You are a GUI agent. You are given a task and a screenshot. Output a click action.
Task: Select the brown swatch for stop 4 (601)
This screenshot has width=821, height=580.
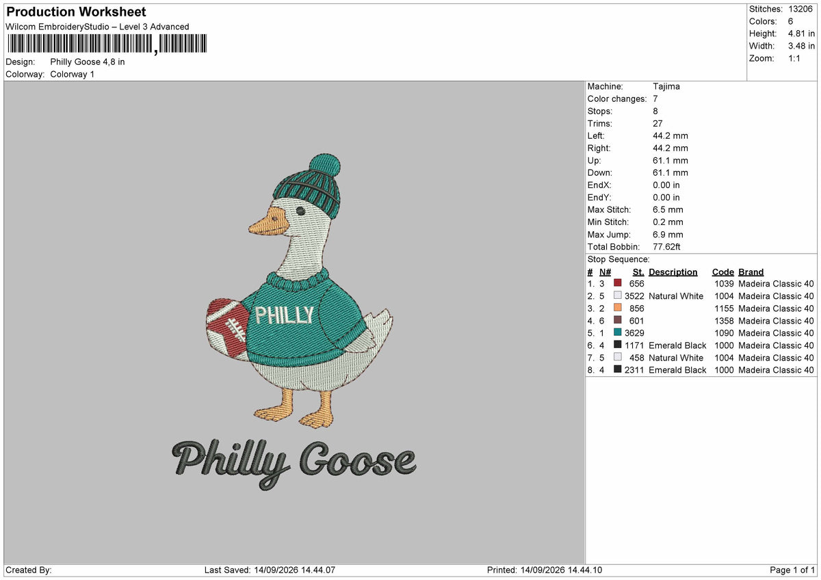click(x=618, y=321)
